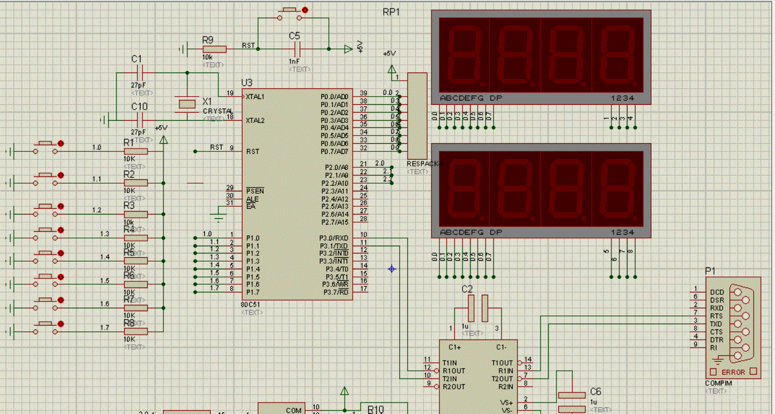Click the +5V terminal arrow beside C5
The height and width of the screenshot is (414, 775).
click(348, 49)
